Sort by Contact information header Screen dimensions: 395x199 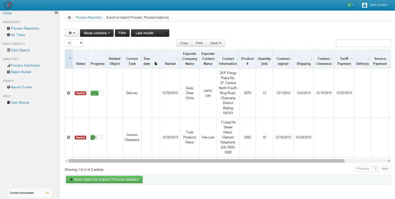(228, 59)
